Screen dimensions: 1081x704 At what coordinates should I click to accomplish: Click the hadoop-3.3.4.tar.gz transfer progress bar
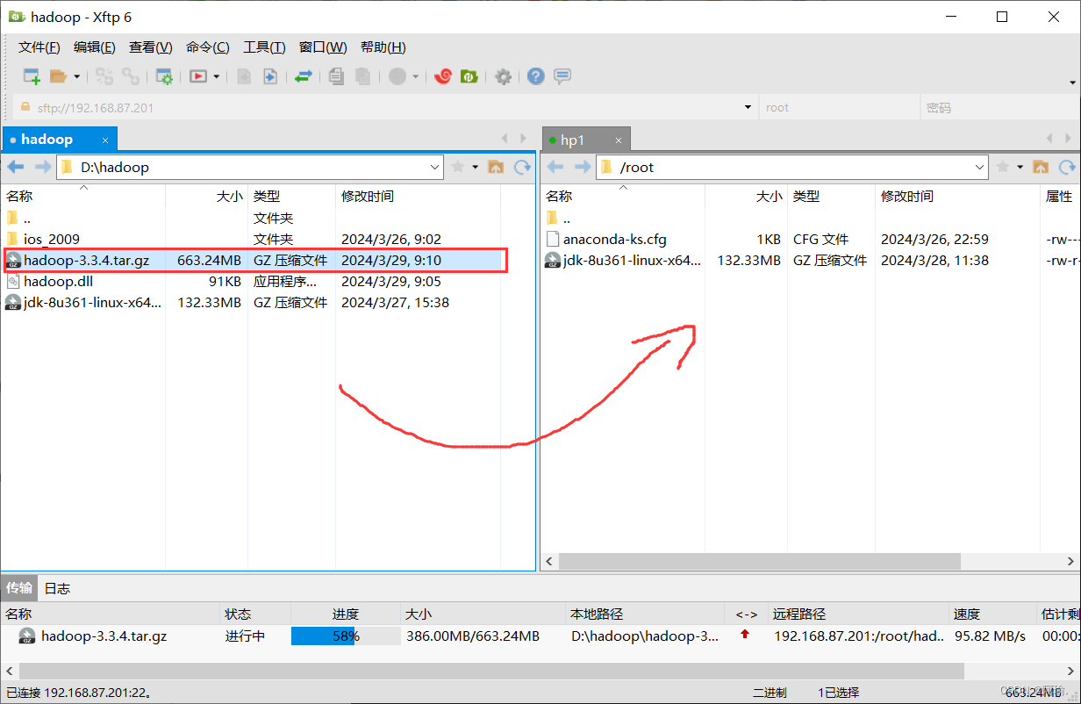tap(346, 636)
